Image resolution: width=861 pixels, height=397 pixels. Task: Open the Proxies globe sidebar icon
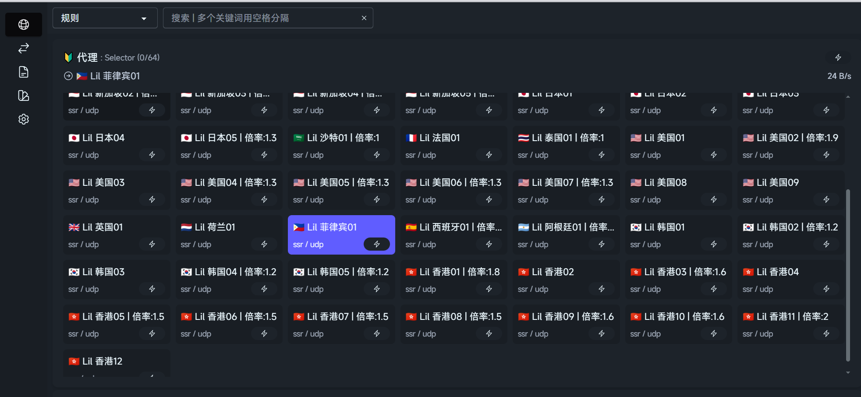point(24,25)
